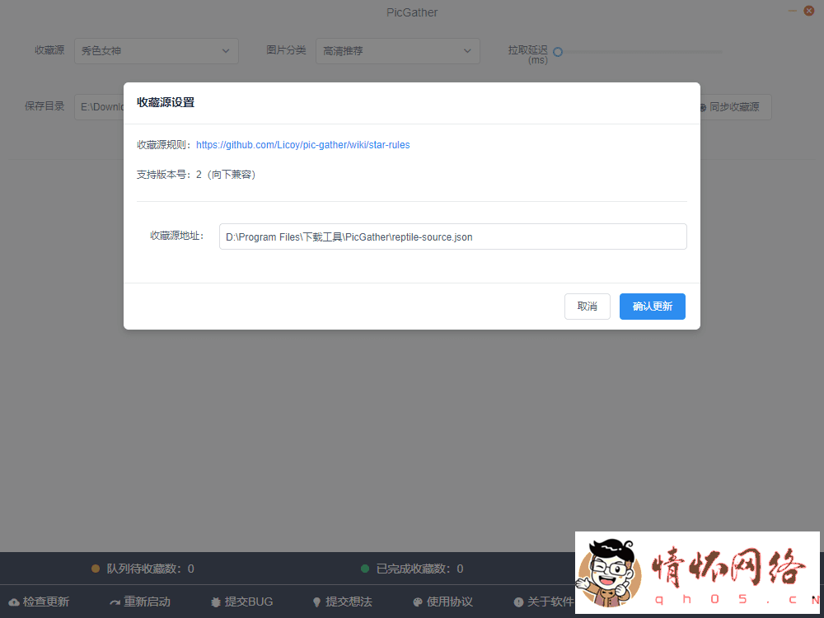Click the 队列待收藏数: 0 status text
This screenshot has width=824, height=618.
[150, 569]
